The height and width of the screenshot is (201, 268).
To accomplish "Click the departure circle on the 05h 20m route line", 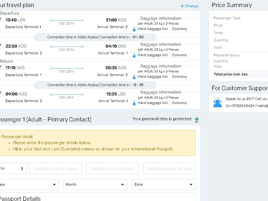I will [x=52, y=20].
